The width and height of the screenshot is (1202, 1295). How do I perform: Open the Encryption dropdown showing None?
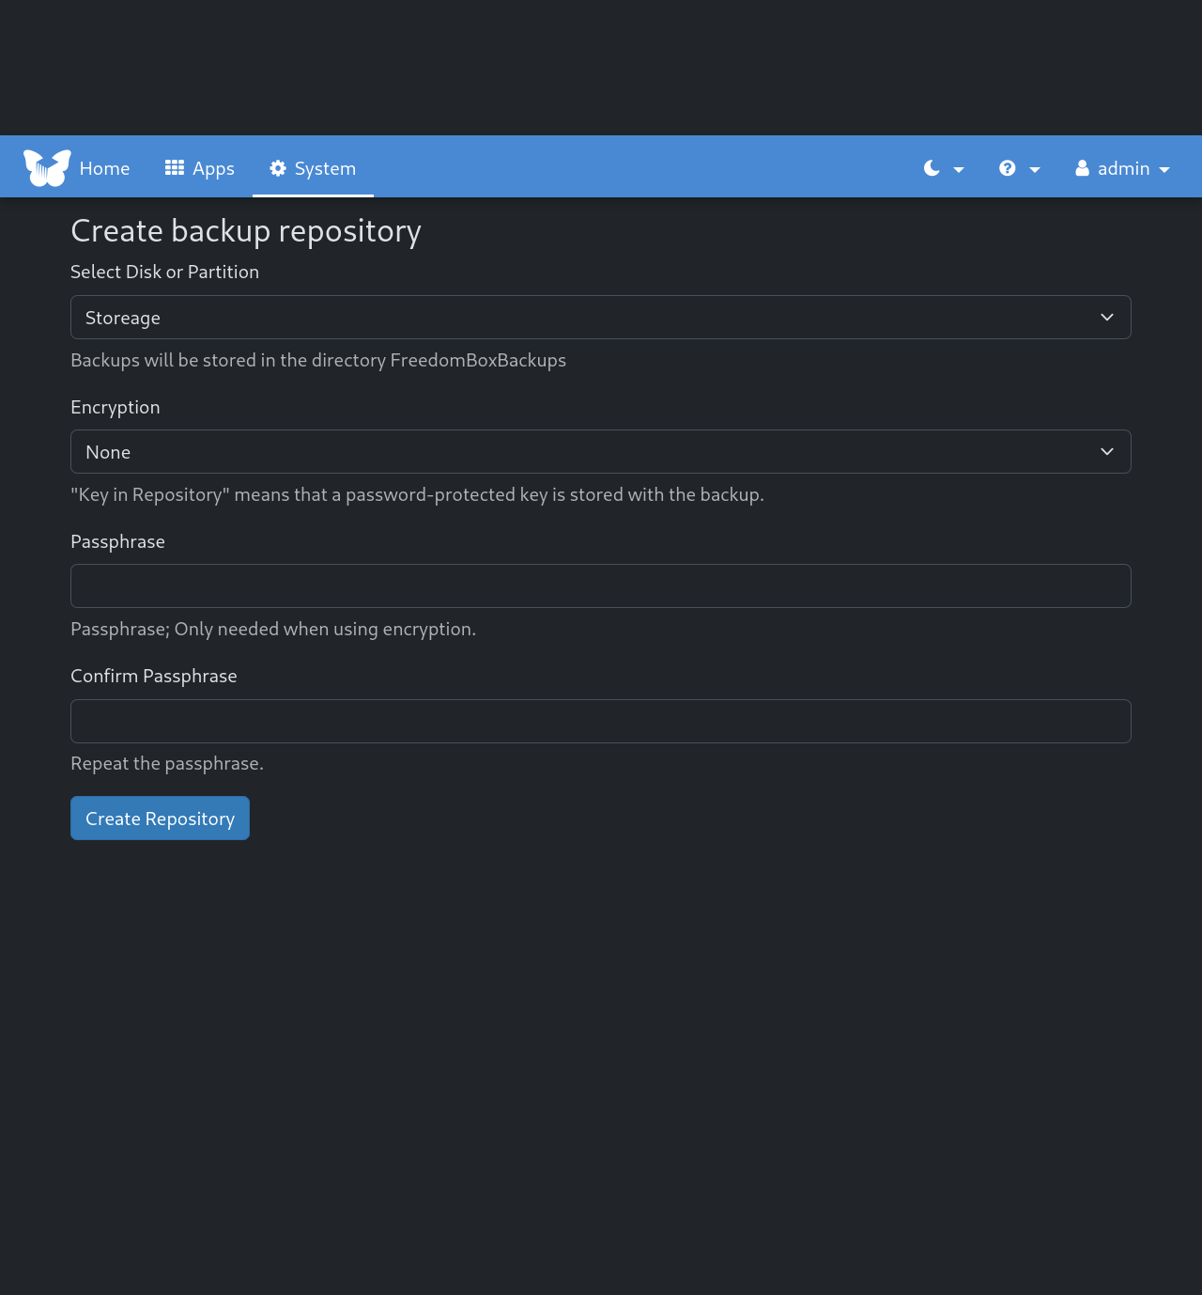(x=582, y=452)
